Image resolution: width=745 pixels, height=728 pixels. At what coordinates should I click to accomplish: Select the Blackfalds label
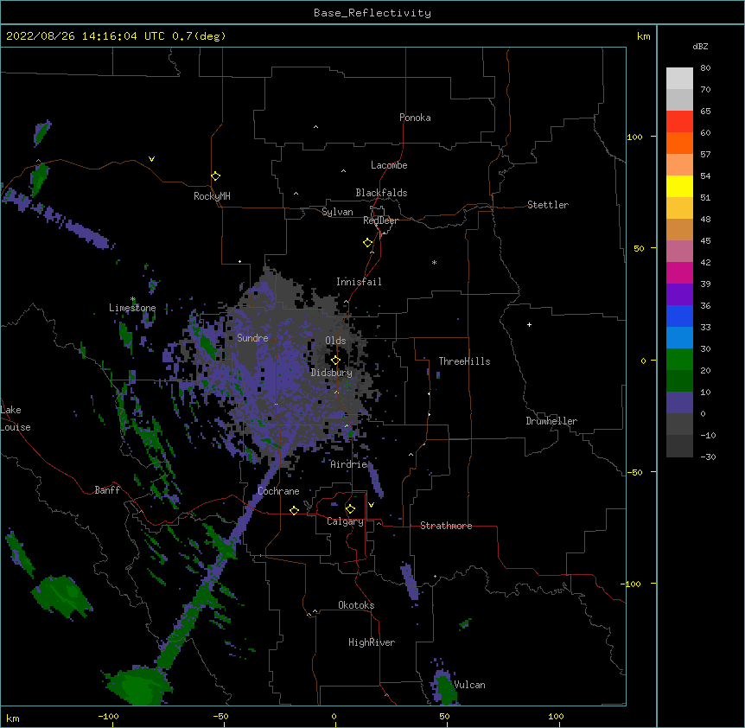tap(381, 193)
